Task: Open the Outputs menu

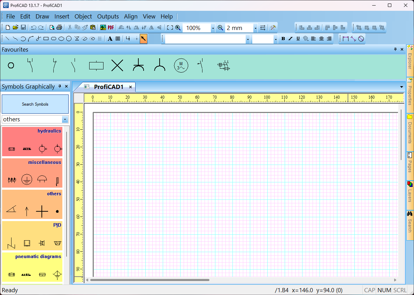Action: coord(108,16)
